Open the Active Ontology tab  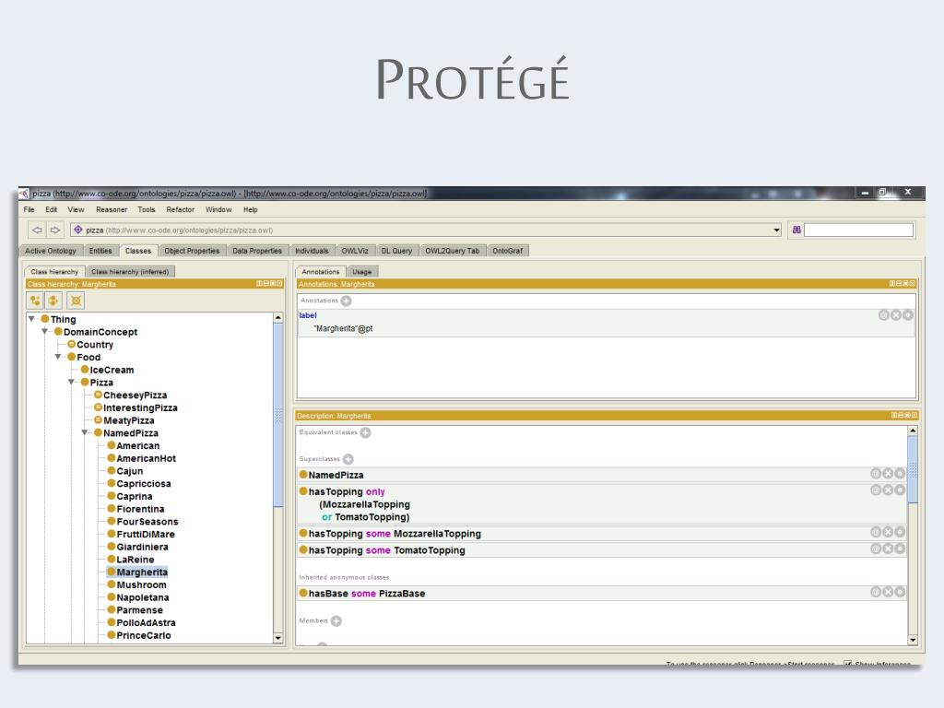click(x=51, y=251)
